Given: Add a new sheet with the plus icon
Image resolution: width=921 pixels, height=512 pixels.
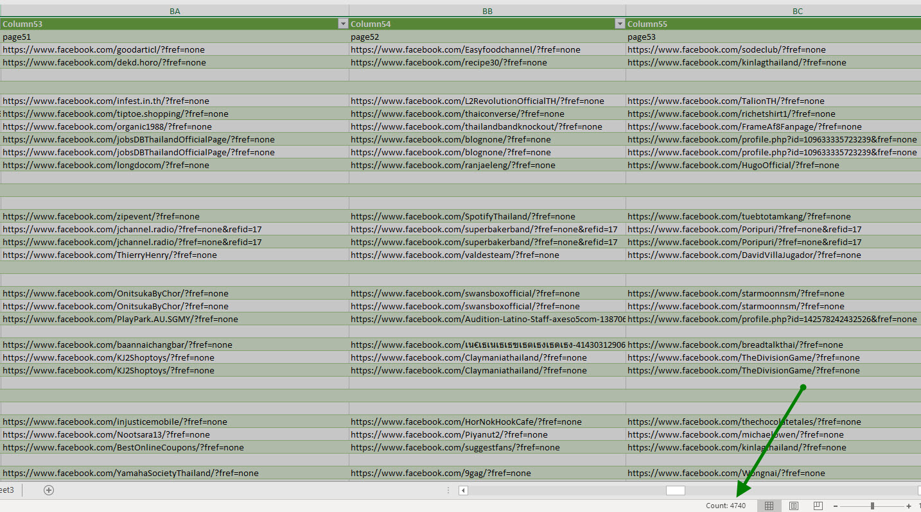Looking at the screenshot, I should tap(49, 490).
